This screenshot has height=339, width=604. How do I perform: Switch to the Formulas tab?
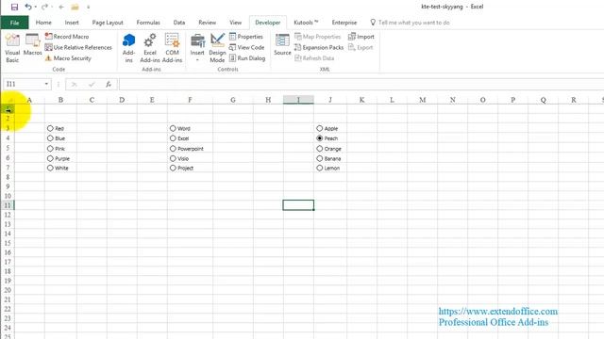(x=148, y=23)
